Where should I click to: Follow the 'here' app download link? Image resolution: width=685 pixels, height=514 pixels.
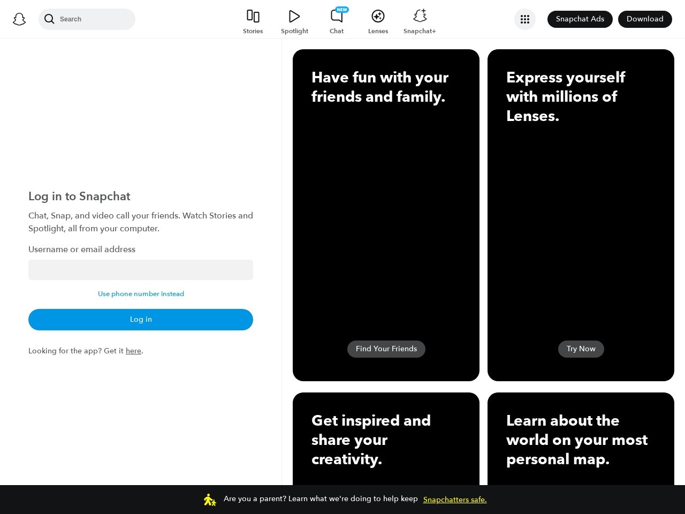tap(133, 351)
